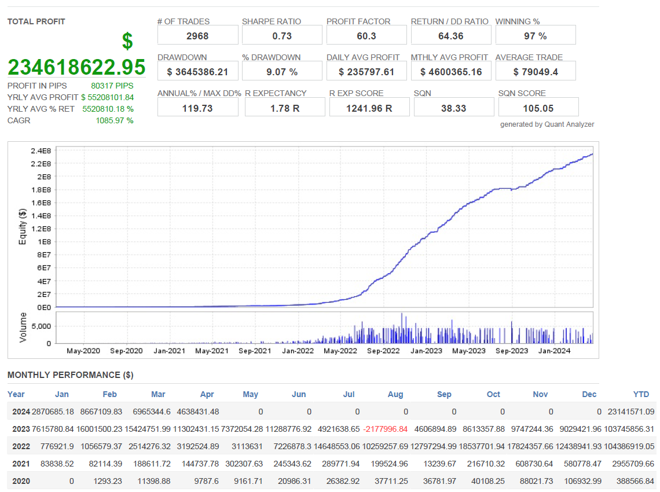This screenshot has width=660, height=492.
Task: Click the Sep-2022 label on chart axis
Action: (383, 351)
